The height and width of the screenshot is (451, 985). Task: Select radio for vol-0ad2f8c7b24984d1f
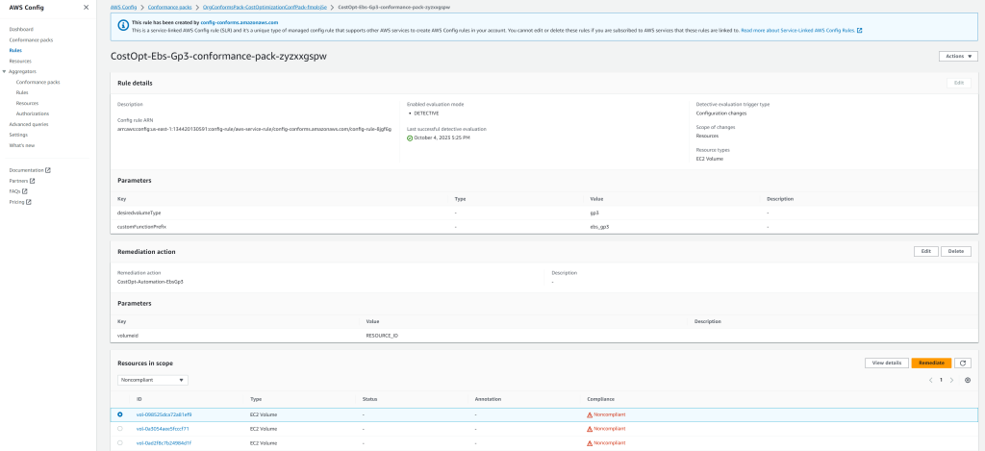(120, 443)
